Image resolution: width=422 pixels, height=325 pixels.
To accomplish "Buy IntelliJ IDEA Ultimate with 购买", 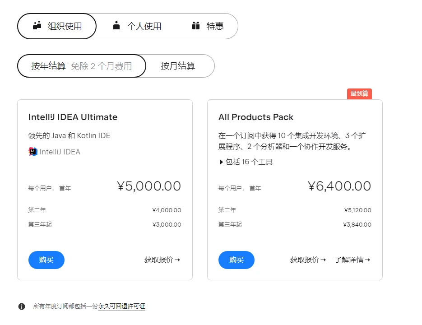I will (x=46, y=260).
